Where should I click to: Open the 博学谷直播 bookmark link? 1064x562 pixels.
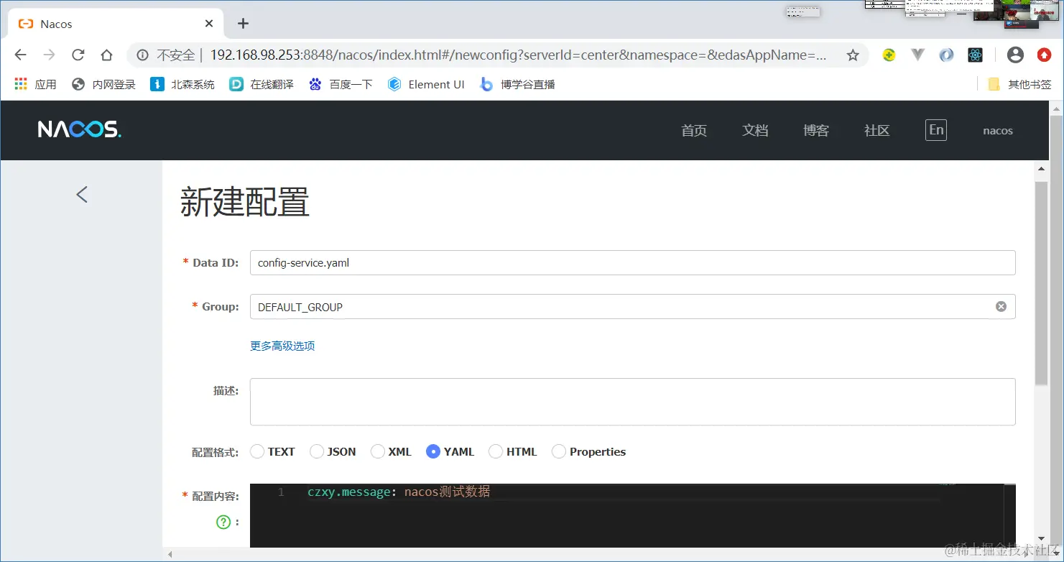tap(517, 84)
